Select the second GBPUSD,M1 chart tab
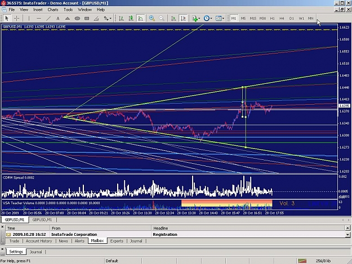 (42, 220)
